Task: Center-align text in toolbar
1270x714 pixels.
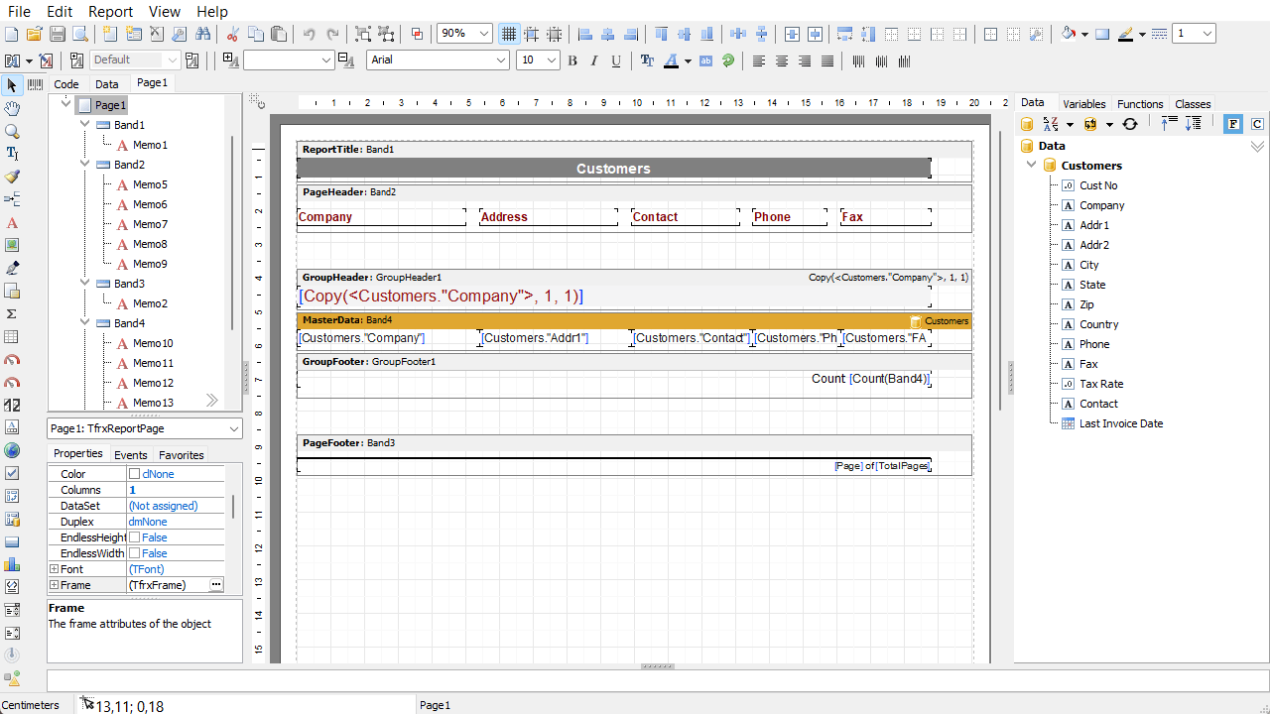Action: [x=782, y=60]
